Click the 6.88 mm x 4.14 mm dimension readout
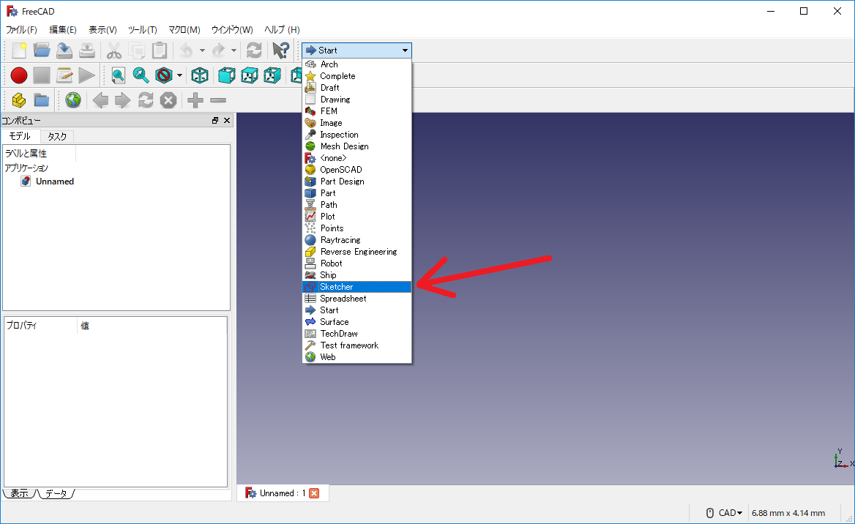Image resolution: width=855 pixels, height=524 pixels. pyautogui.click(x=788, y=513)
